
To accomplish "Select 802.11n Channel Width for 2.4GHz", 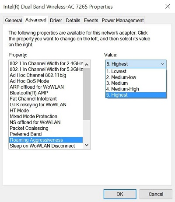I will point(46,63).
